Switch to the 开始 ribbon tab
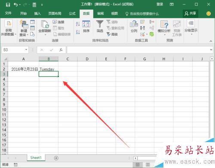This screenshot has width=215, height=168. tap(23, 13)
